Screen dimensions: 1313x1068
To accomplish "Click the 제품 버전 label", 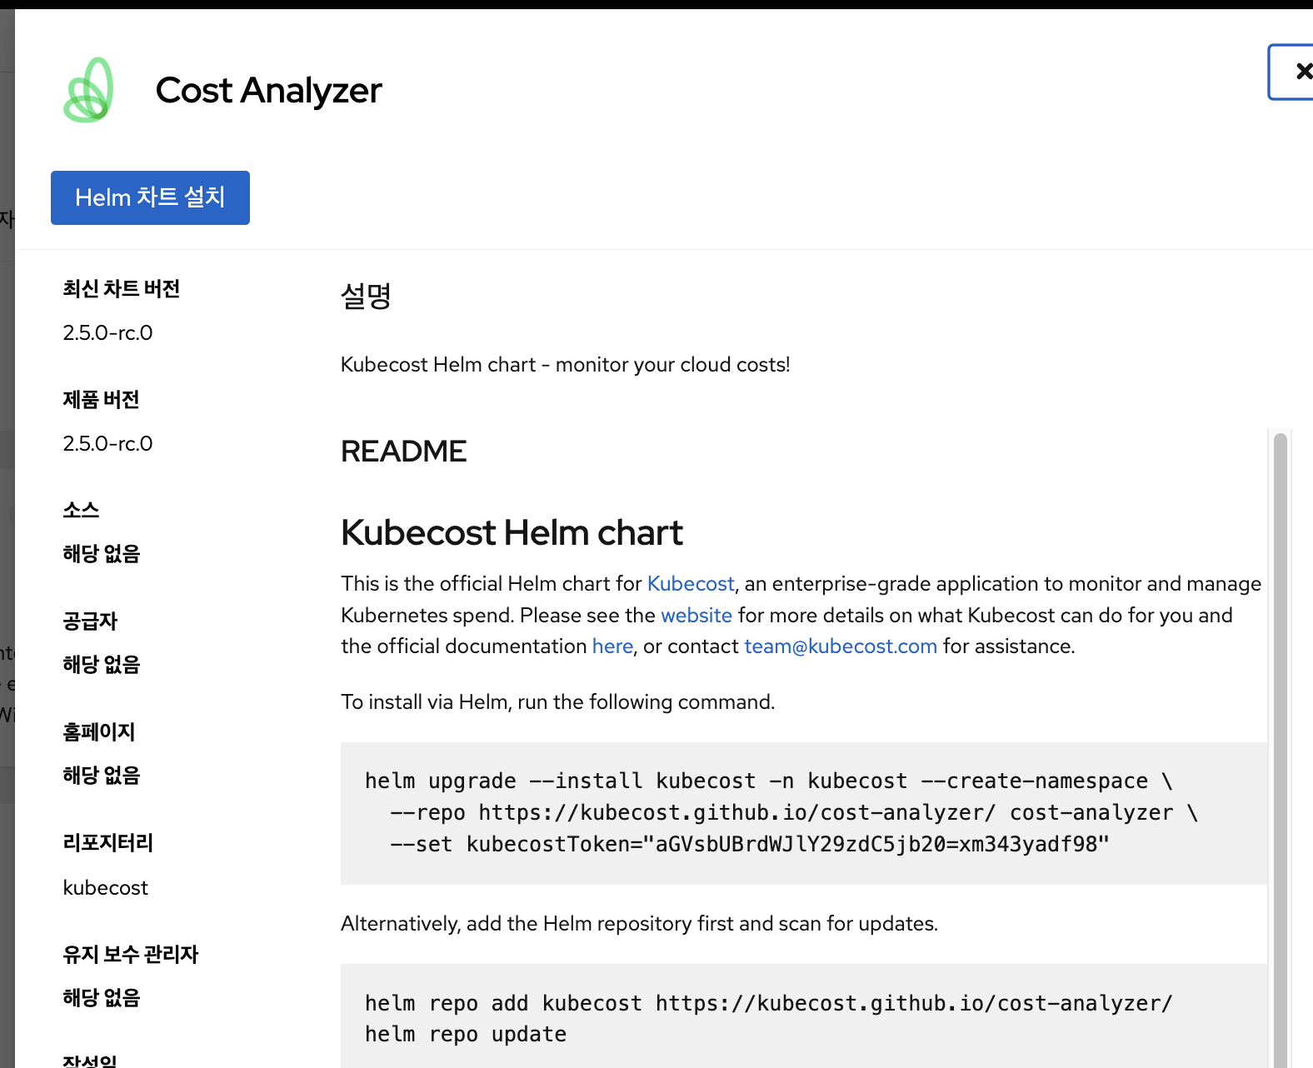I will (101, 399).
